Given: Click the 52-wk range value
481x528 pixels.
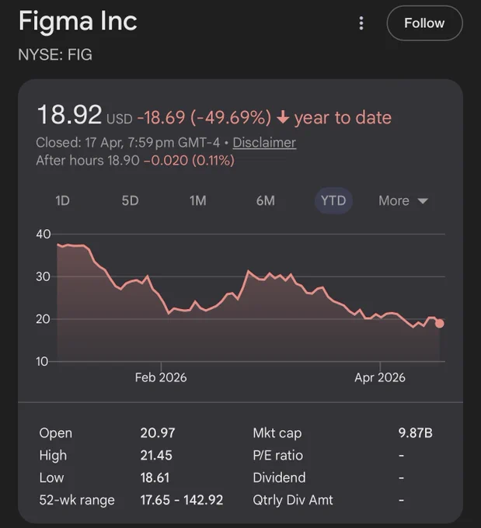Looking at the screenshot, I should (x=182, y=500).
